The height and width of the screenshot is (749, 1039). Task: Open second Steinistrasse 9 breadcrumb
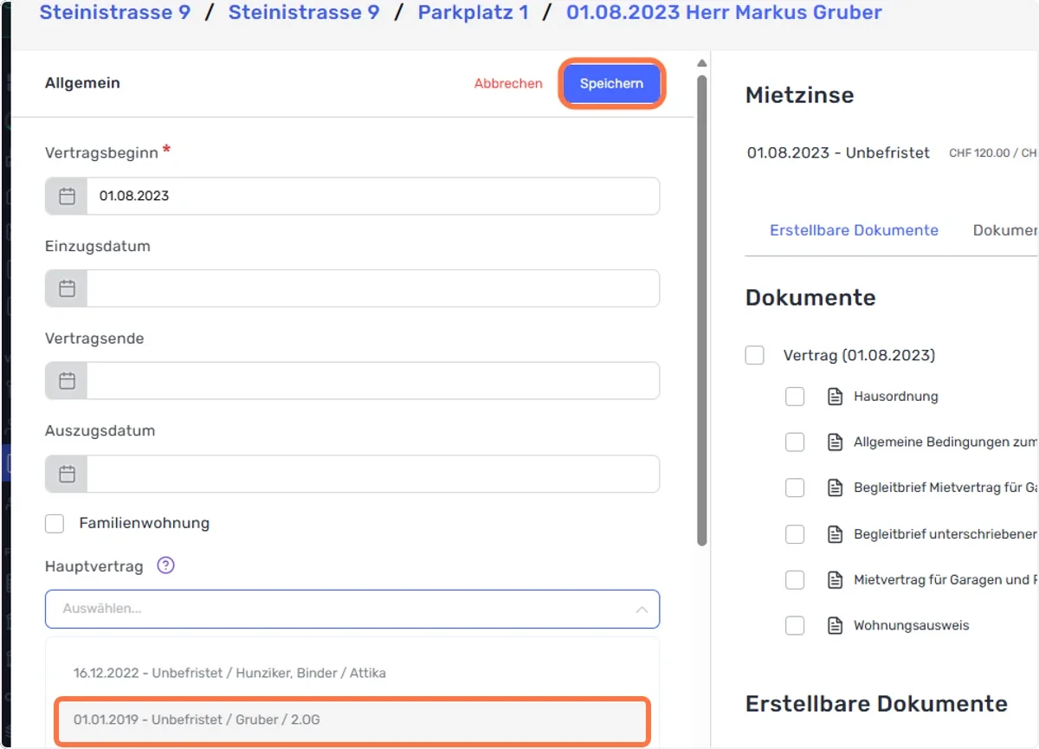304,12
